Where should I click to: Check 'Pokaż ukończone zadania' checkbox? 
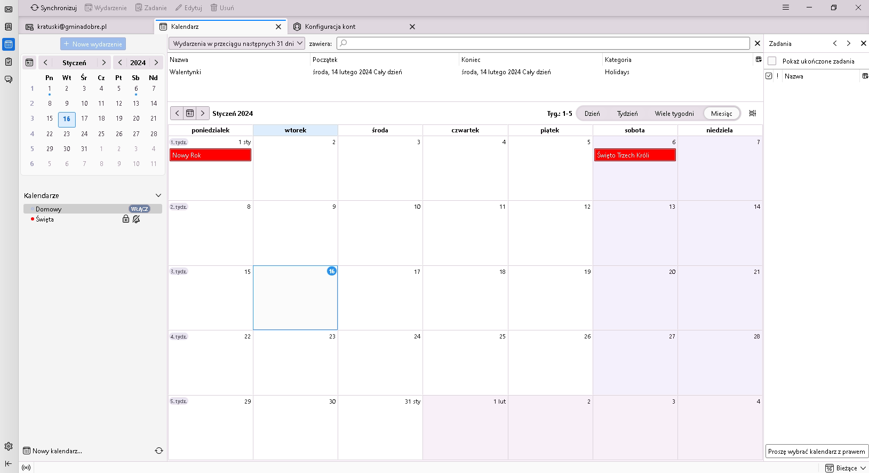772,61
